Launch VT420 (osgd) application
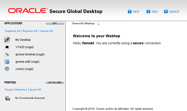This screenshot has height=111, width=187. 25,47
